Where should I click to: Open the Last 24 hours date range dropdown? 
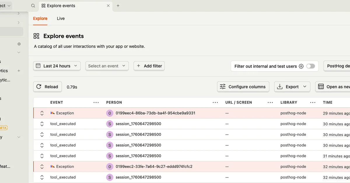(57, 66)
